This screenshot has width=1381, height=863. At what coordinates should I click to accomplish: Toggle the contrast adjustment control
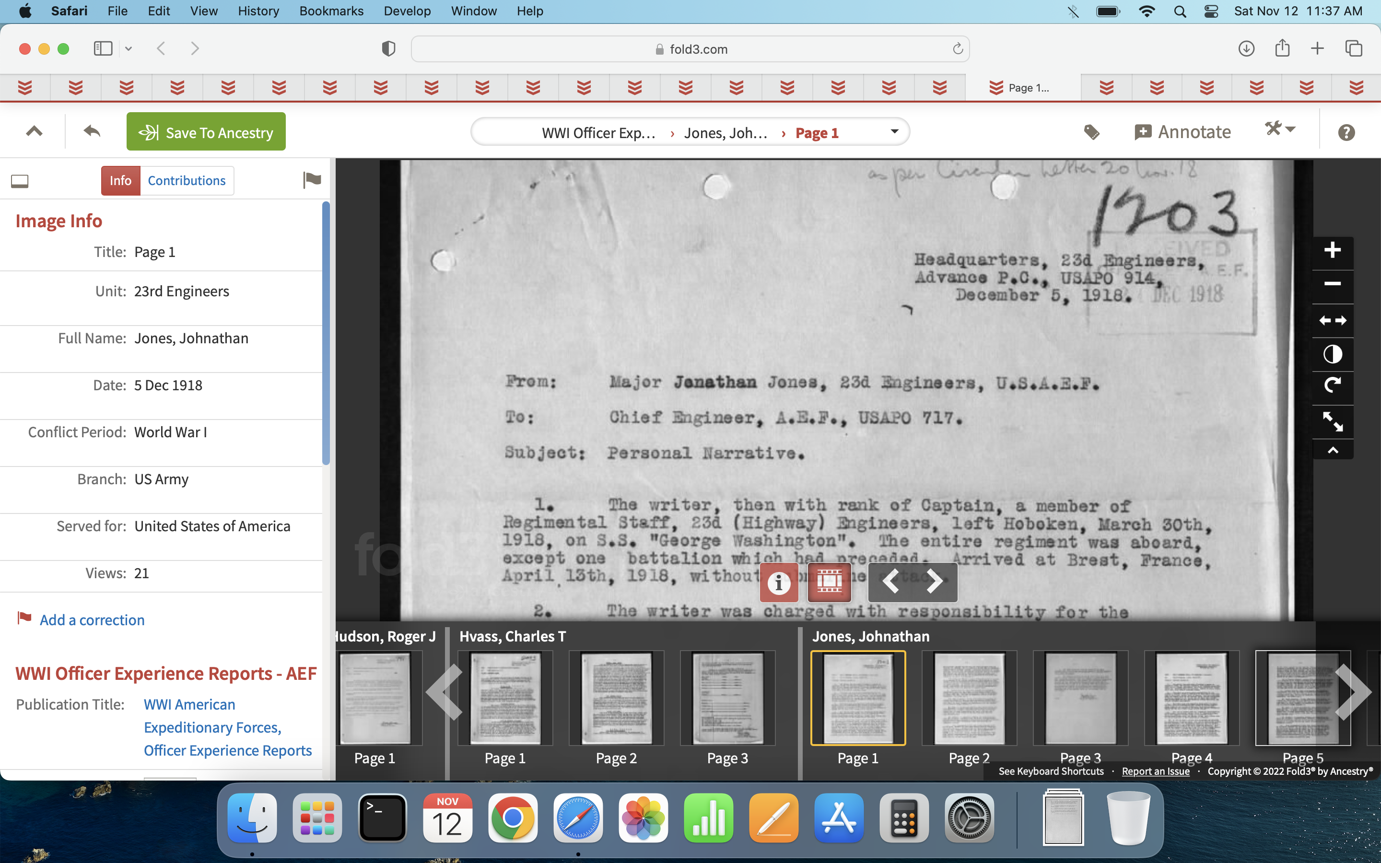[x=1333, y=354]
